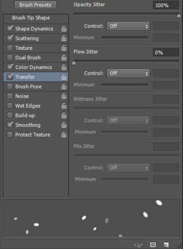Toggle the lock icon for Texture
Screen dimensions: 183x249
pyautogui.click(x=64, y=48)
